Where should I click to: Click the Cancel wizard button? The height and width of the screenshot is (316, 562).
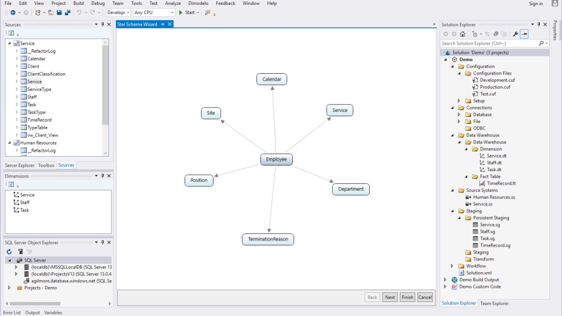coord(425,297)
